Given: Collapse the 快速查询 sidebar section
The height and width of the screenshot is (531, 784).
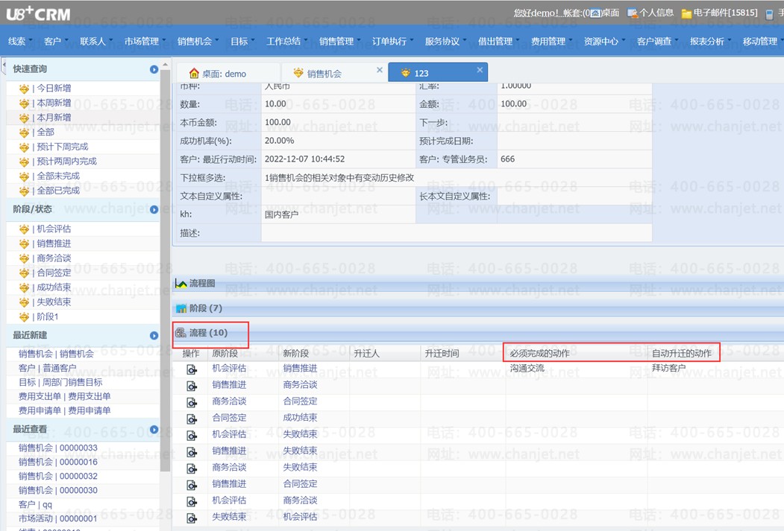Looking at the screenshot, I should click(x=154, y=69).
